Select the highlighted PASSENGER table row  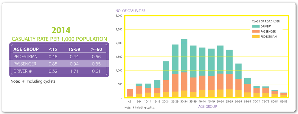click(59, 64)
